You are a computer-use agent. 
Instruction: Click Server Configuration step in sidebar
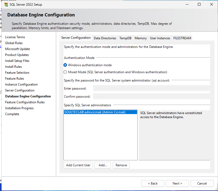tap(20, 90)
